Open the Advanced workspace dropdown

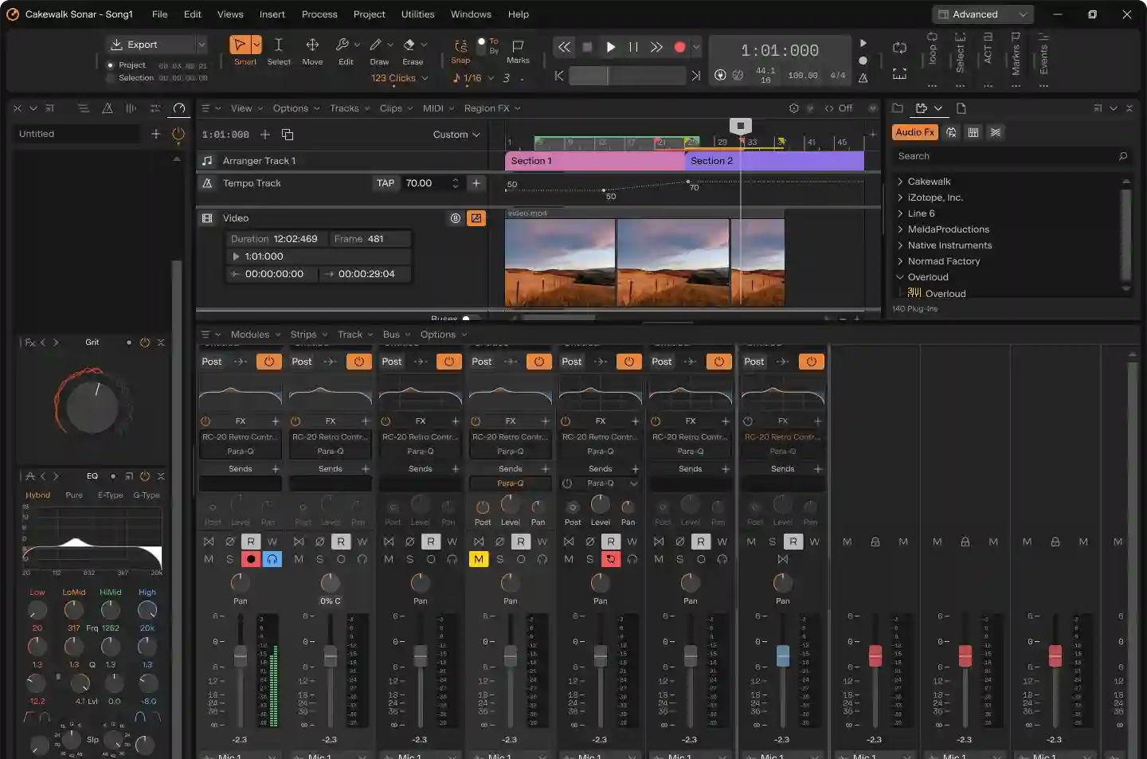982,14
